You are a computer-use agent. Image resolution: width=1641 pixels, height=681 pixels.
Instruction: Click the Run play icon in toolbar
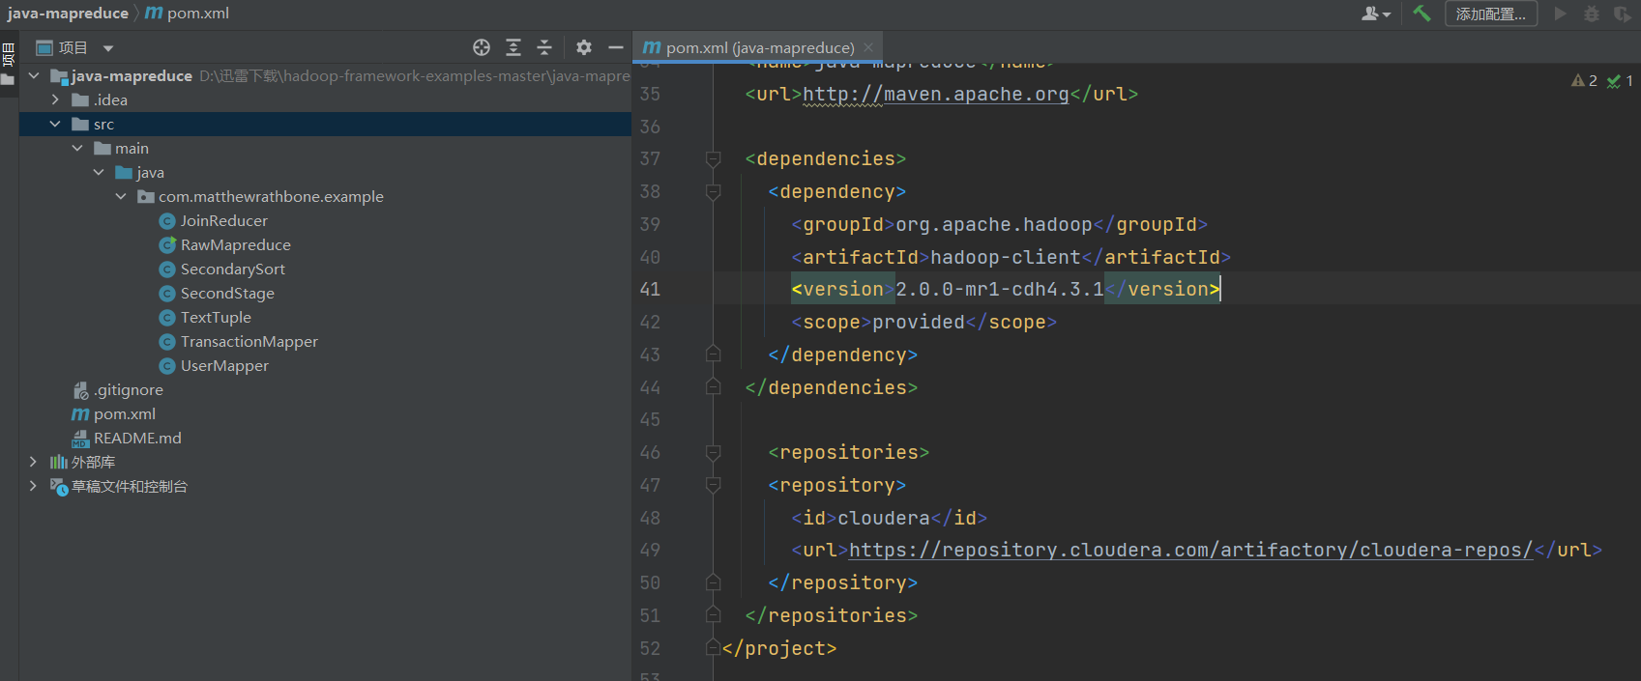tap(1560, 14)
